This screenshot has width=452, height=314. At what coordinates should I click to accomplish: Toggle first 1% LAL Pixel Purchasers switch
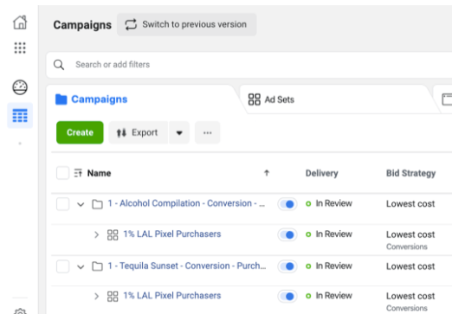click(287, 234)
